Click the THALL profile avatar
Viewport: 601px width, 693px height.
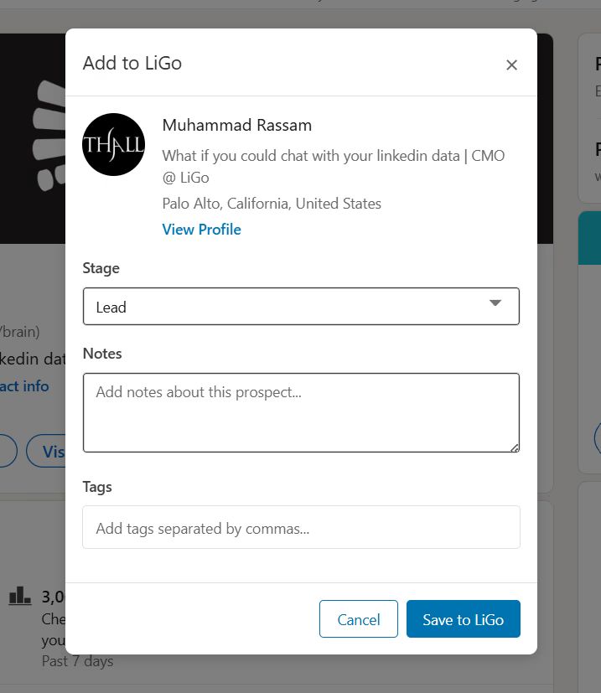pyautogui.click(x=113, y=144)
